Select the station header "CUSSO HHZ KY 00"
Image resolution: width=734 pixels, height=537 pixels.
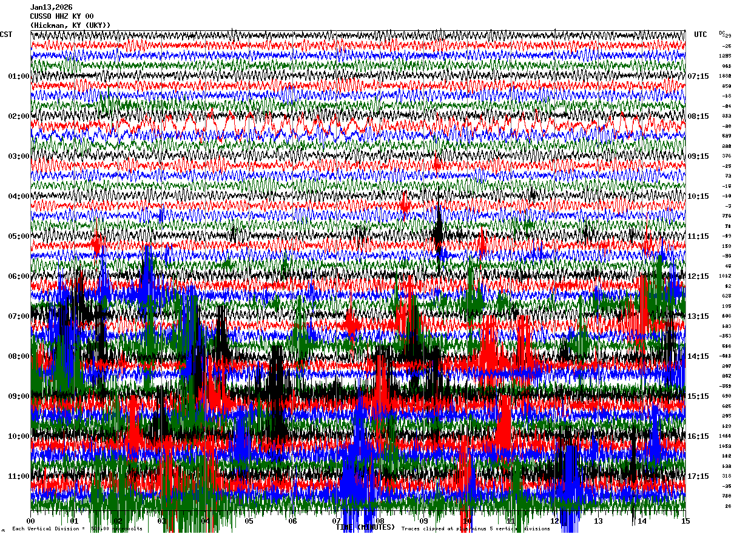click(62, 16)
